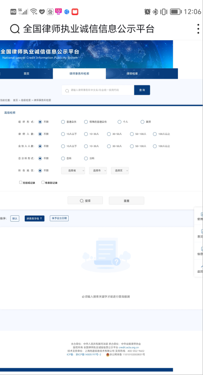This screenshot has width=203, height=375.
Task: Expand the 选择区 district dropdown
Action: coord(120,171)
